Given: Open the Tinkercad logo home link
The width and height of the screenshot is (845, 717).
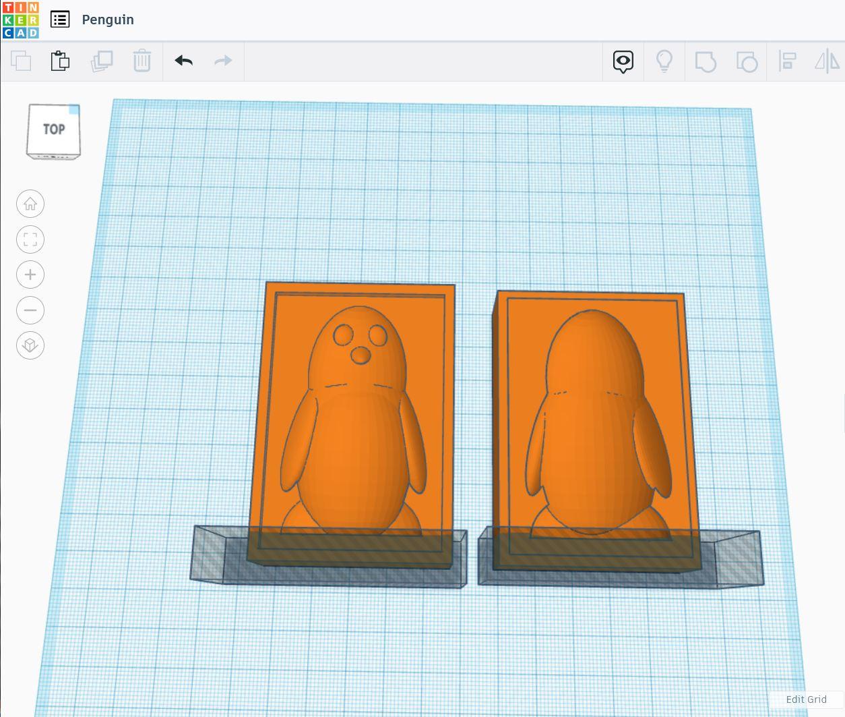Looking at the screenshot, I should point(21,20).
